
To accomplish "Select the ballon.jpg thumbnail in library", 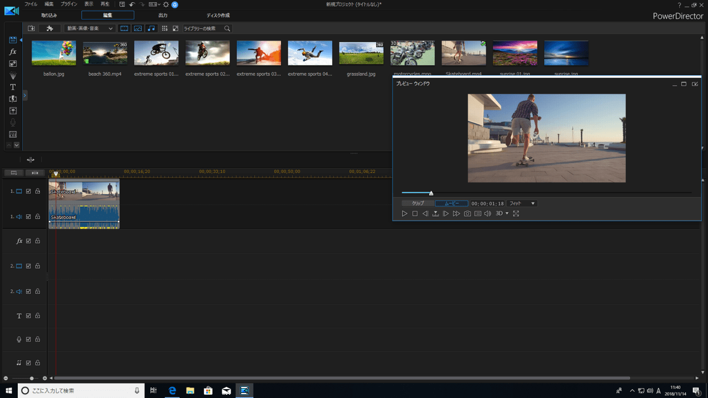I will 54,53.
